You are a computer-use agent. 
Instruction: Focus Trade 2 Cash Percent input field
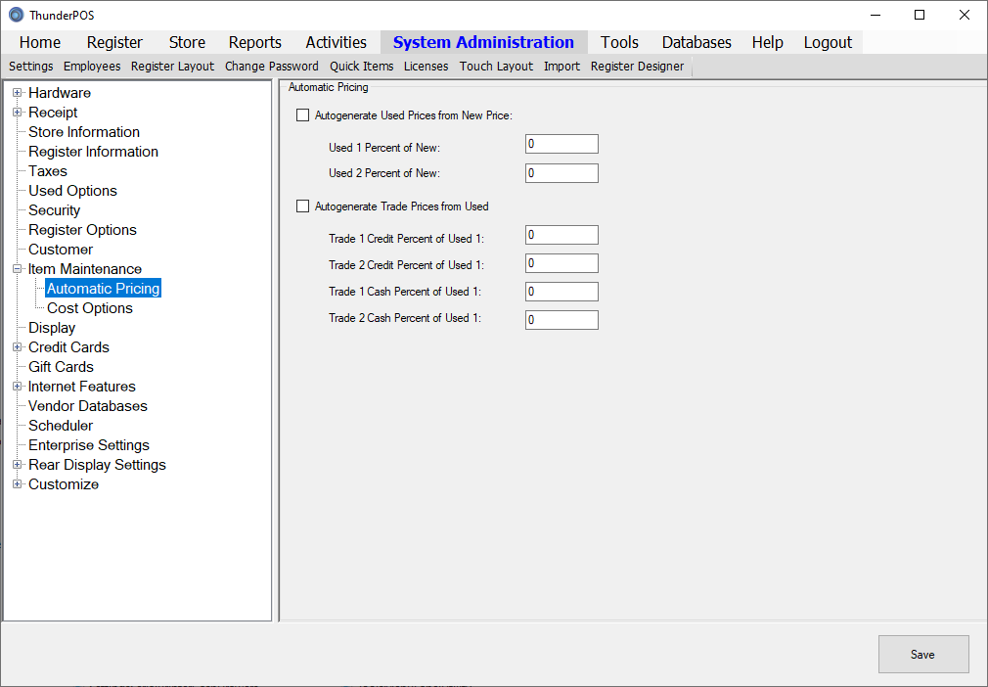pos(561,320)
